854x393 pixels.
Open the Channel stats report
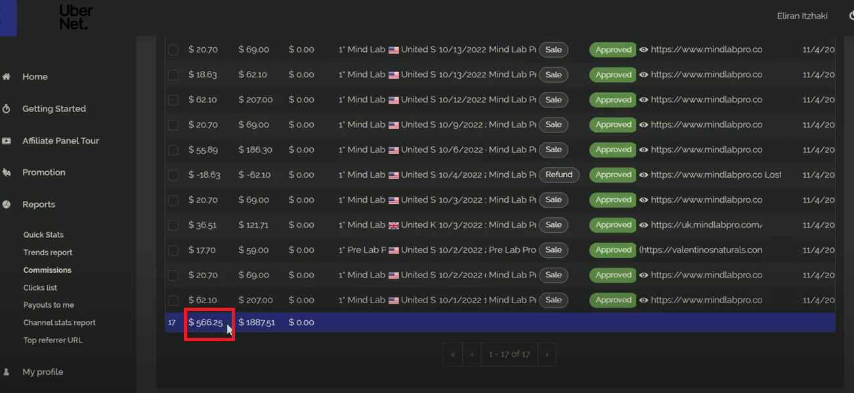60,323
